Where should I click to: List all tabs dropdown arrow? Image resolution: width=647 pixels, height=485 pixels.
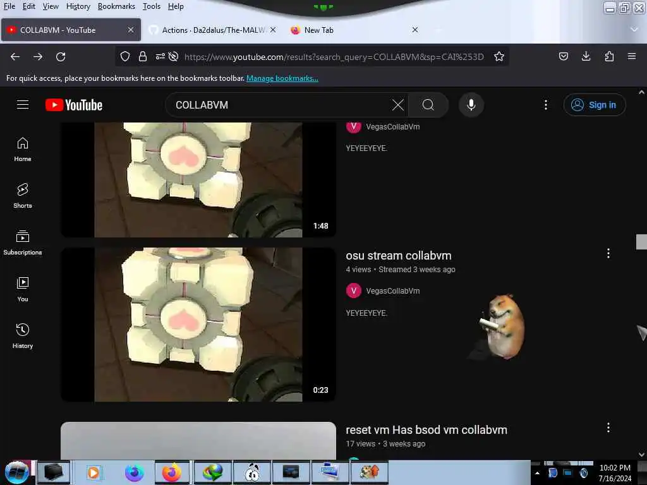[634, 30]
